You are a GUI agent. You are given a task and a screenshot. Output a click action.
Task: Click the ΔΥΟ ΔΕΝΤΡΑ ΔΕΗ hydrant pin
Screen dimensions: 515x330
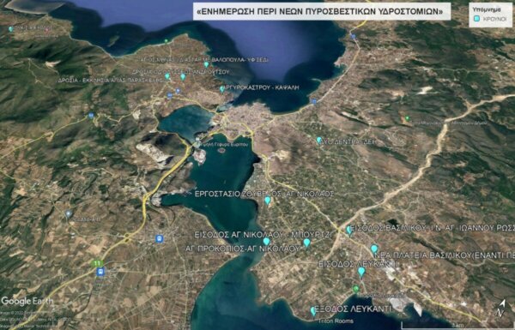coord(318,141)
